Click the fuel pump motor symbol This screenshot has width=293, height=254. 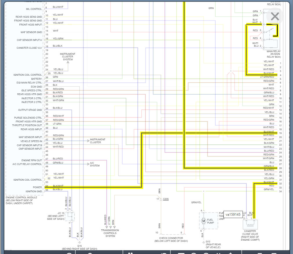203,221
